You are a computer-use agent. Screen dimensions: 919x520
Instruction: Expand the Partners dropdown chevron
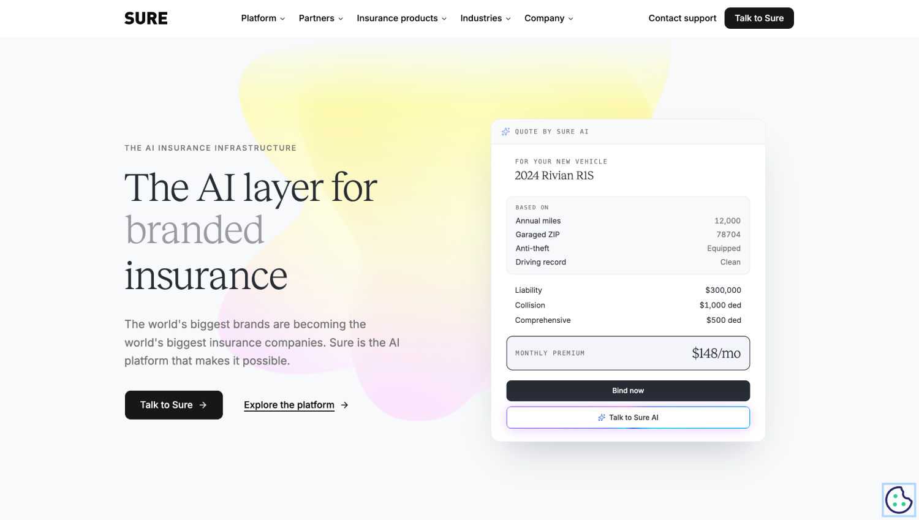(x=341, y=19)
